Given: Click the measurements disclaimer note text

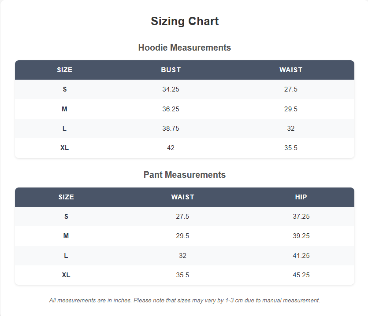Looking at the screenshot, I should pyautogui.click(x=185, y=301).
